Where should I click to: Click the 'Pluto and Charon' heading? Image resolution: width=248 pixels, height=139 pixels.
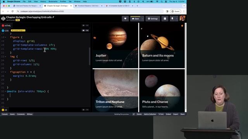tap(155, 102)
